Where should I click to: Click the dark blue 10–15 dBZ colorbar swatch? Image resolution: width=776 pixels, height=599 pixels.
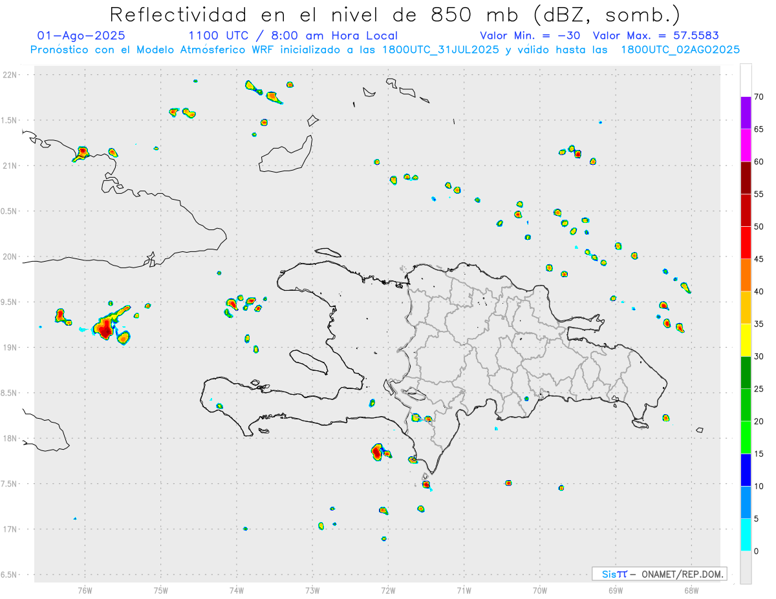coord(746,470)
